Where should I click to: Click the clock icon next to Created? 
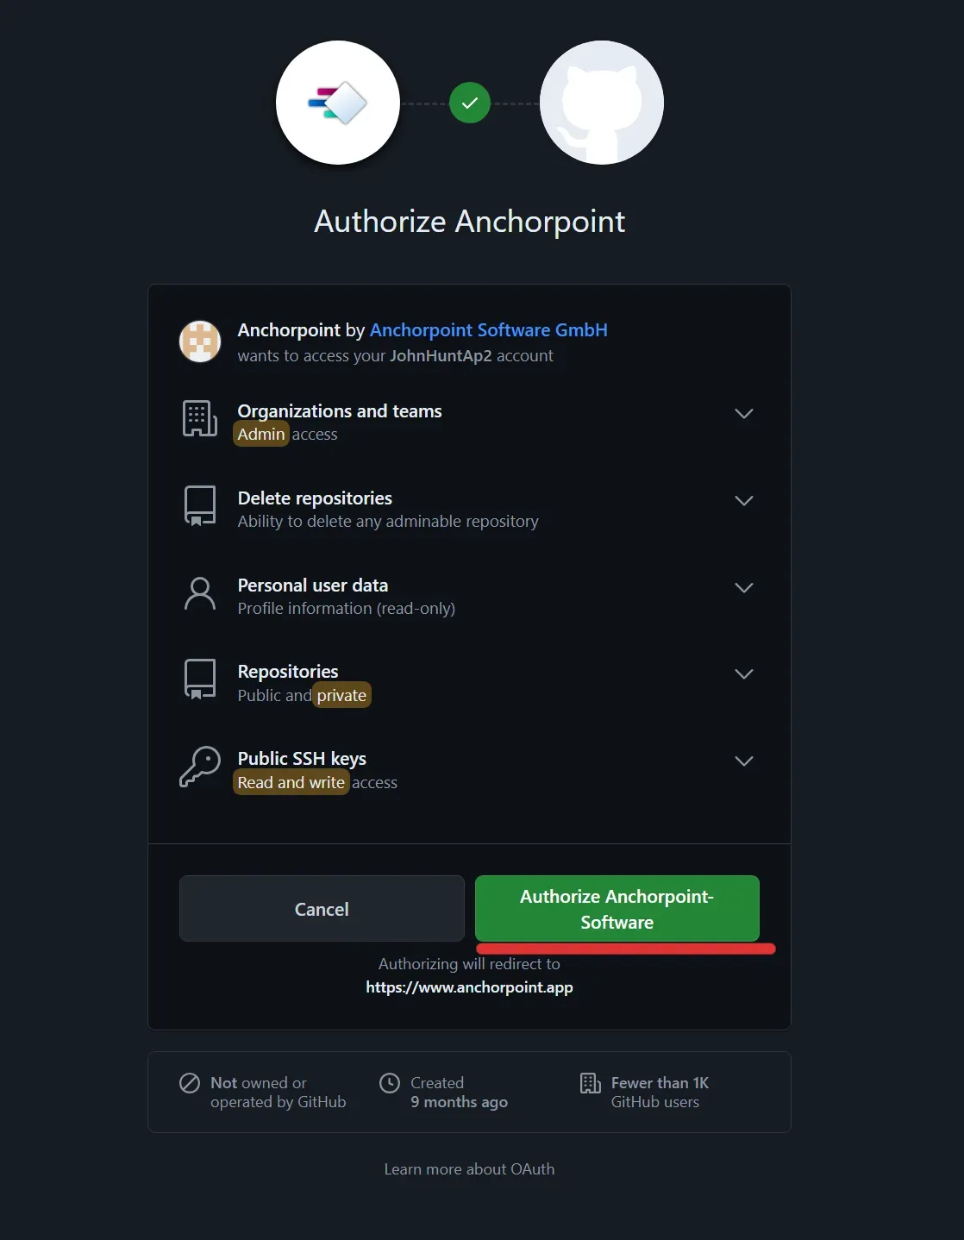pyautogui.click(x=391, y=1082)
